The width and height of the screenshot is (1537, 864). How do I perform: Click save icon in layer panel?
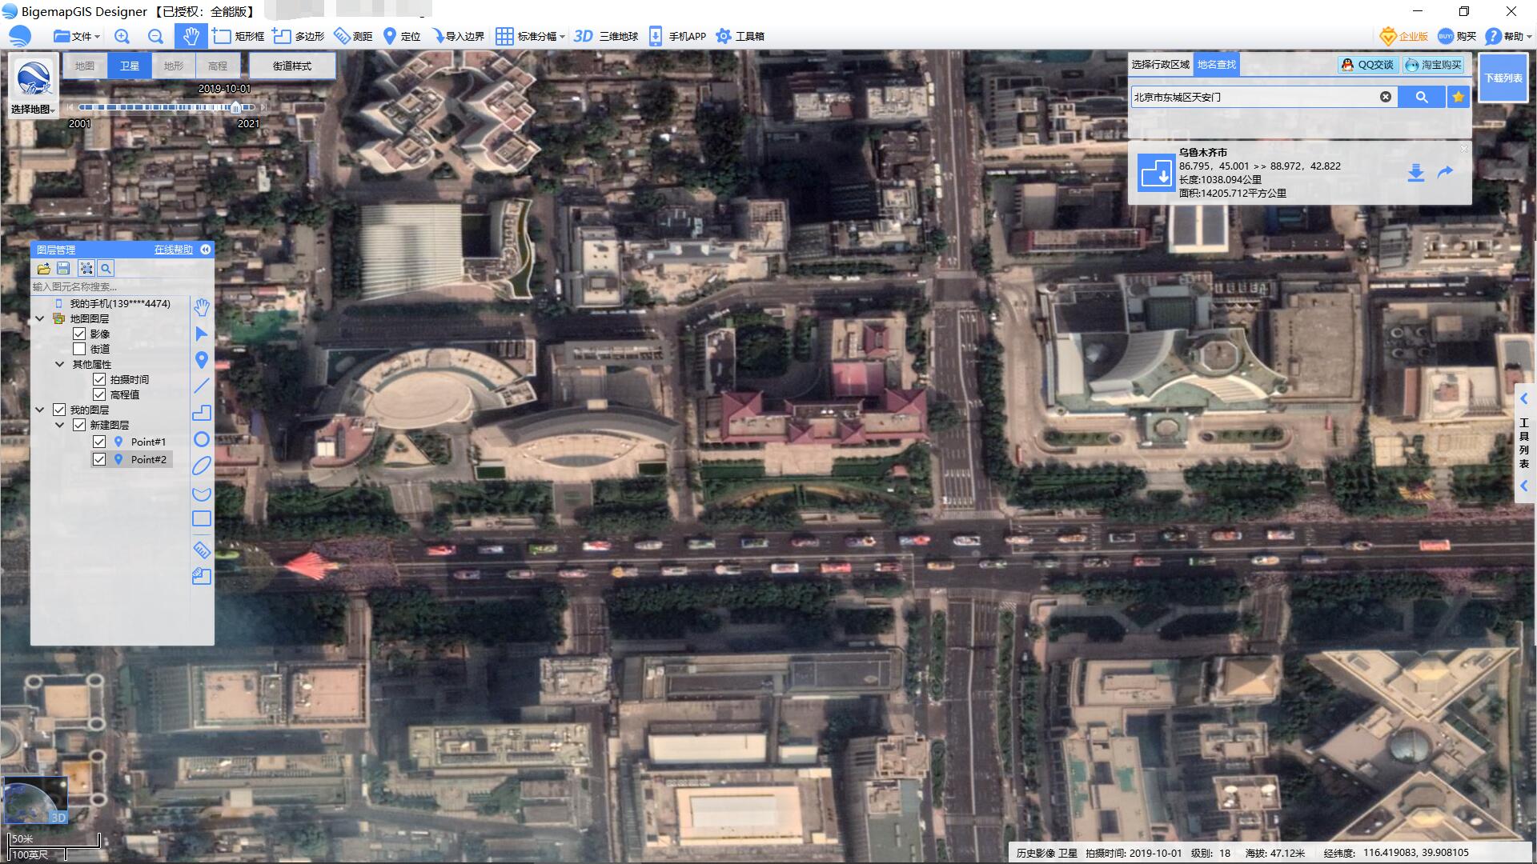tap(64, 269)
